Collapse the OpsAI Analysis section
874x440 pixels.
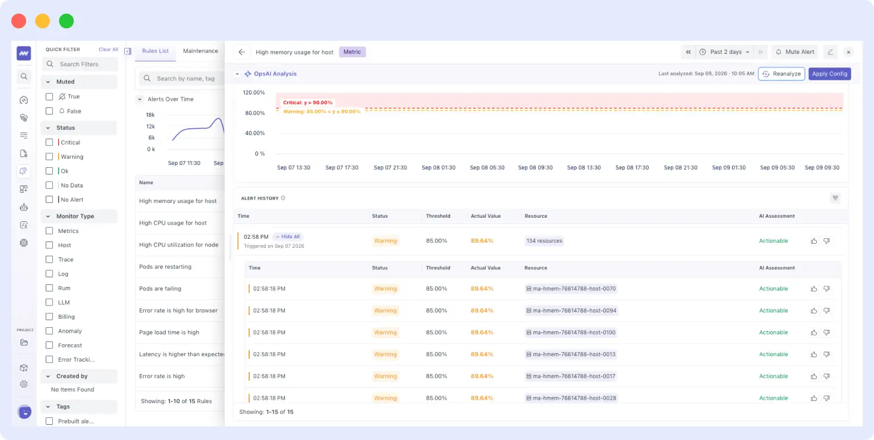point(237,74)
